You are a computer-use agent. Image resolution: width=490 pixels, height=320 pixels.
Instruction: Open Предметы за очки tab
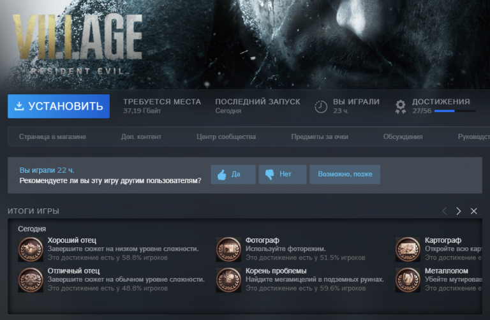point(320,137)
